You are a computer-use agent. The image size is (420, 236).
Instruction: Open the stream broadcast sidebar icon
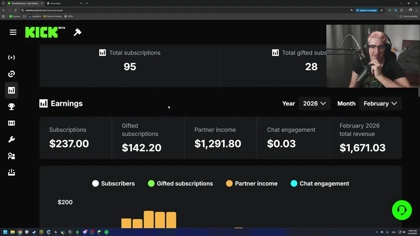pyautogui.click(x=11, y=58)
